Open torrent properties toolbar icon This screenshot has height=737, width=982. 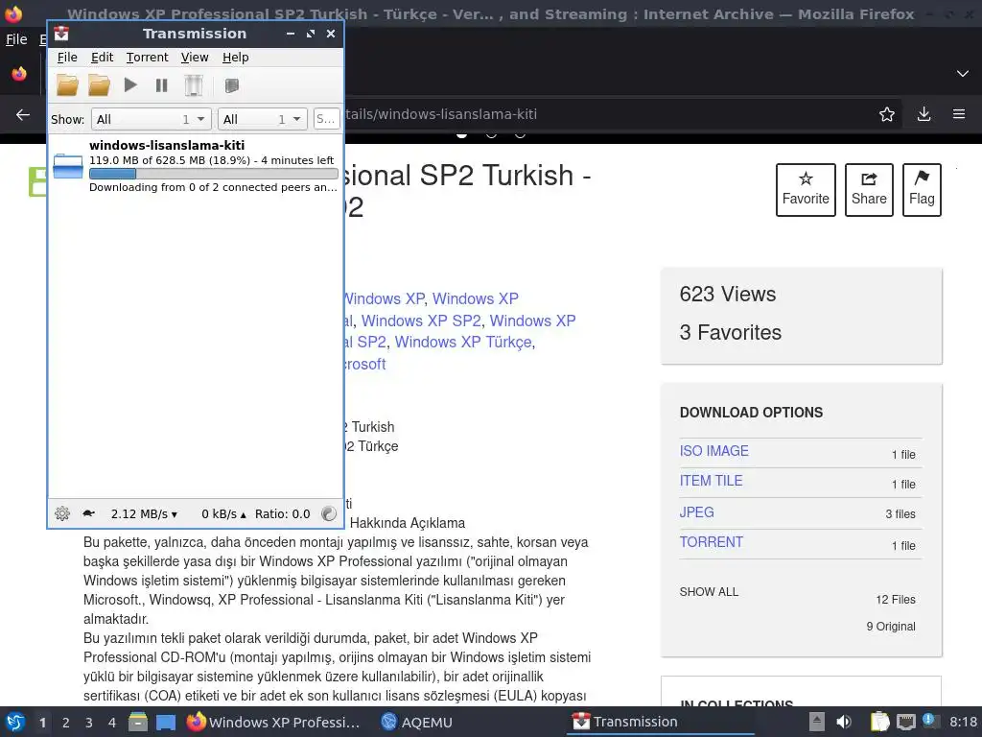tap(232, 85)
